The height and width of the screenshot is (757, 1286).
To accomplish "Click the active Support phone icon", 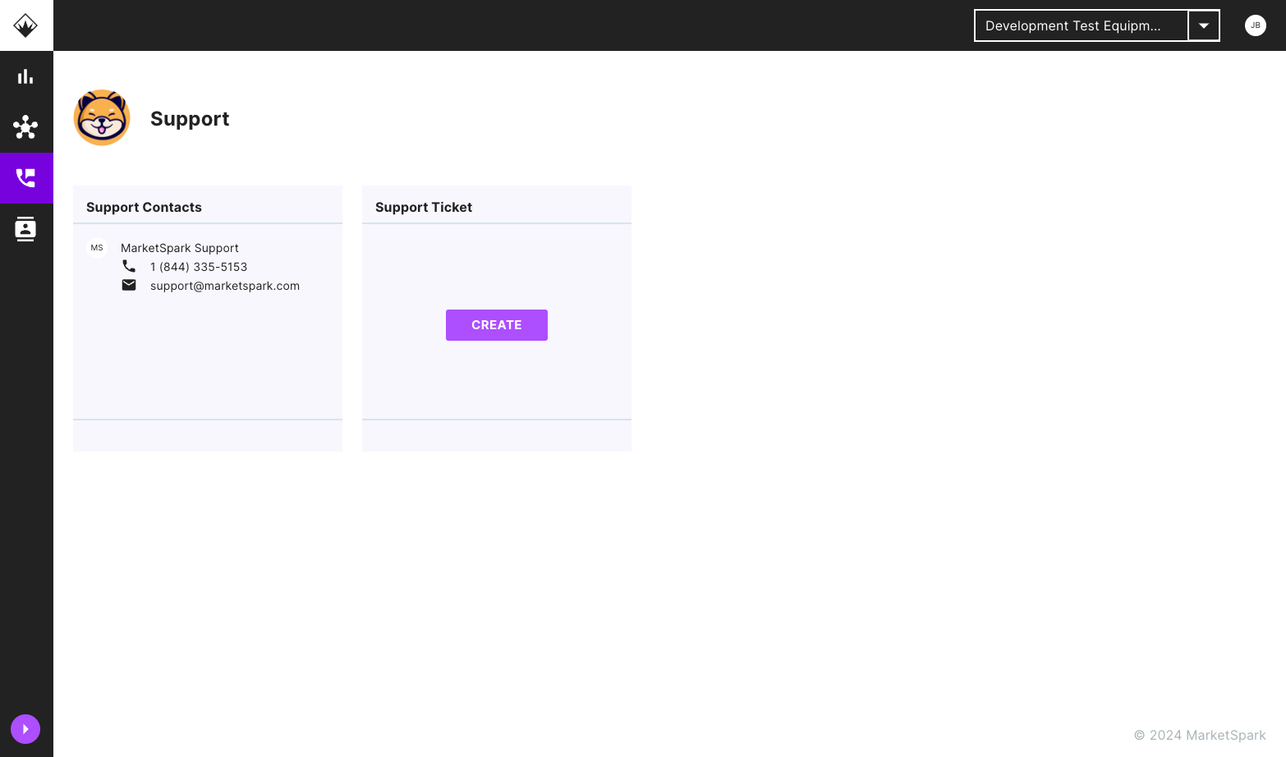I will click(25, 178).
